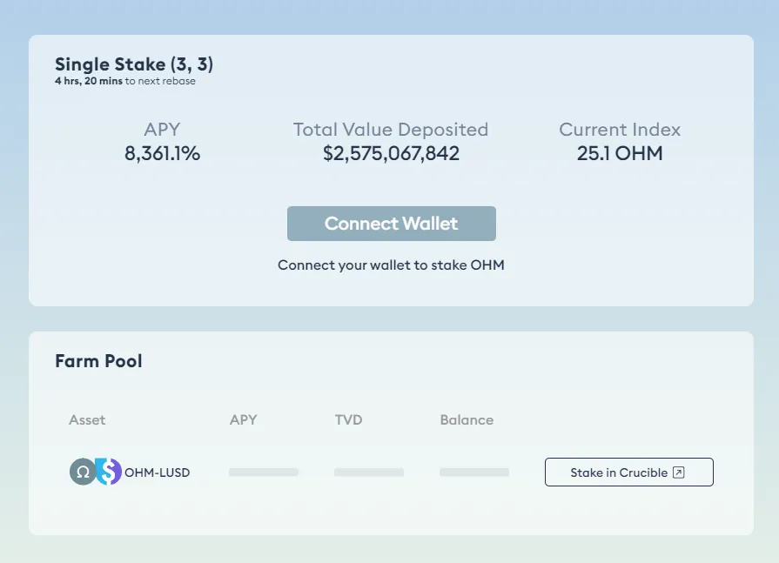Click the Farm Pool heading
This screenshot has height=563, width=779.
pos(98,360)
